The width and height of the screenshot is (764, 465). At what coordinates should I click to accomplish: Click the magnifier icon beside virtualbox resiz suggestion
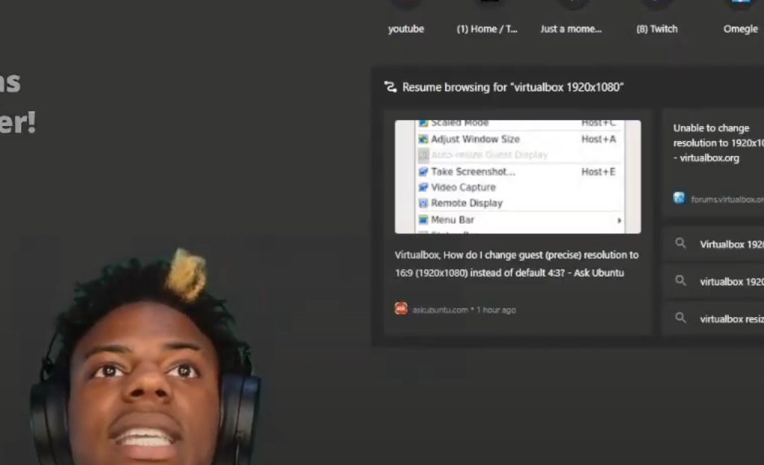click(x=680, y=319)
